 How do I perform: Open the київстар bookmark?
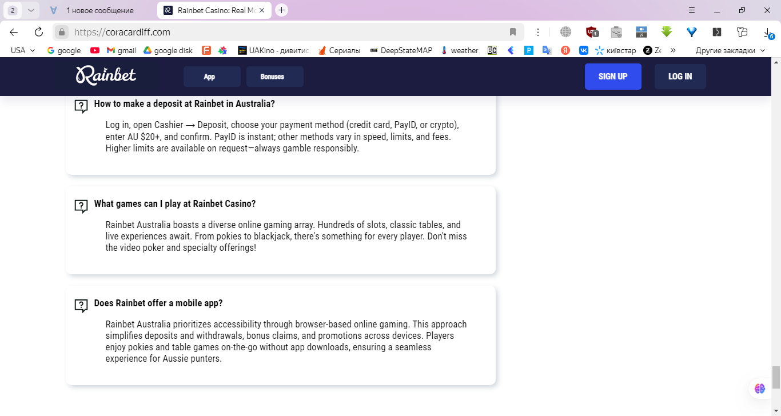(616, 50)
